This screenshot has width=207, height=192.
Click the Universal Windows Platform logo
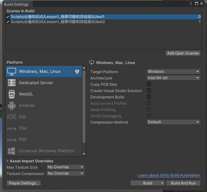[11, 151]
